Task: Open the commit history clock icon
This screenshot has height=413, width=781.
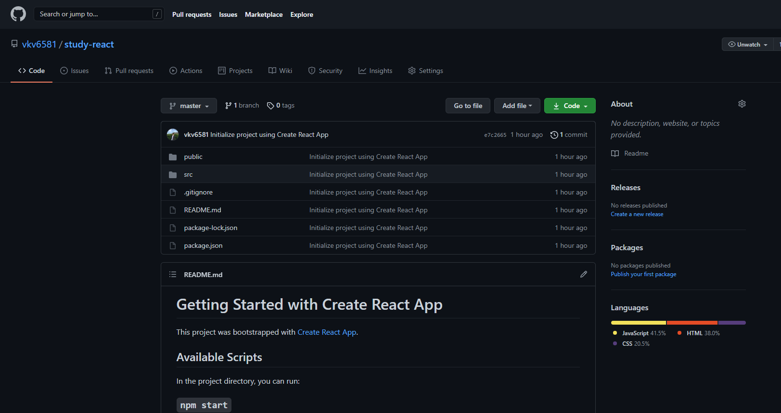Action: coord(554,135)
